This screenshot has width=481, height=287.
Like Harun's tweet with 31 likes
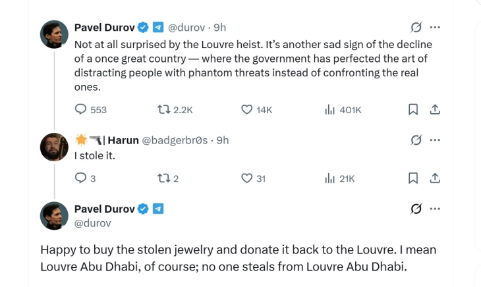tap(248, 178)
